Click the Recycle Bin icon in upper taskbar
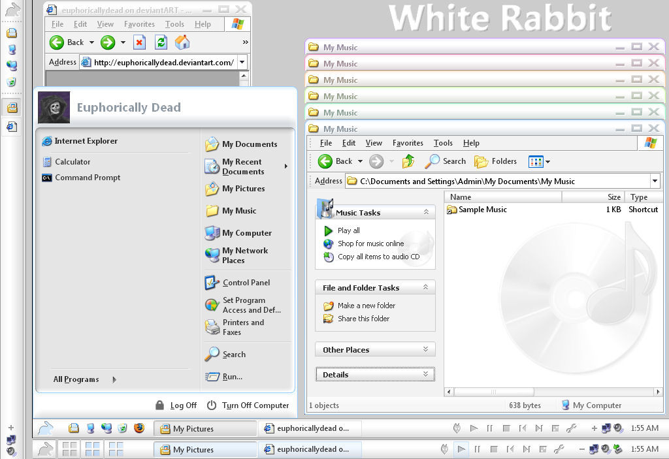 click(x=122, y=428)
